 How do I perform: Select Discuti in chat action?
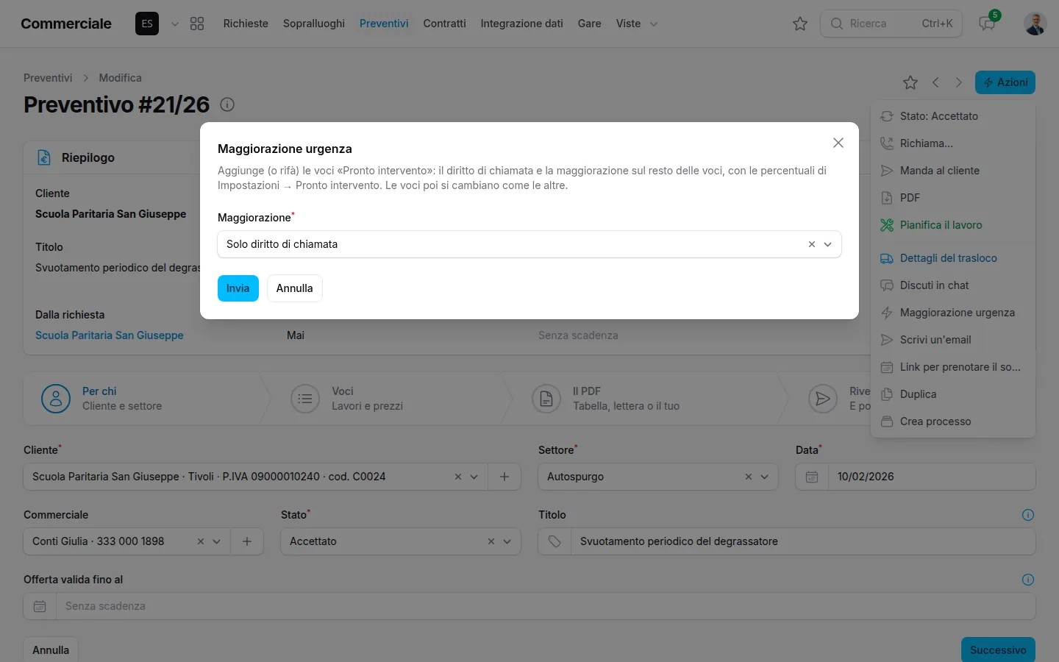953,285
